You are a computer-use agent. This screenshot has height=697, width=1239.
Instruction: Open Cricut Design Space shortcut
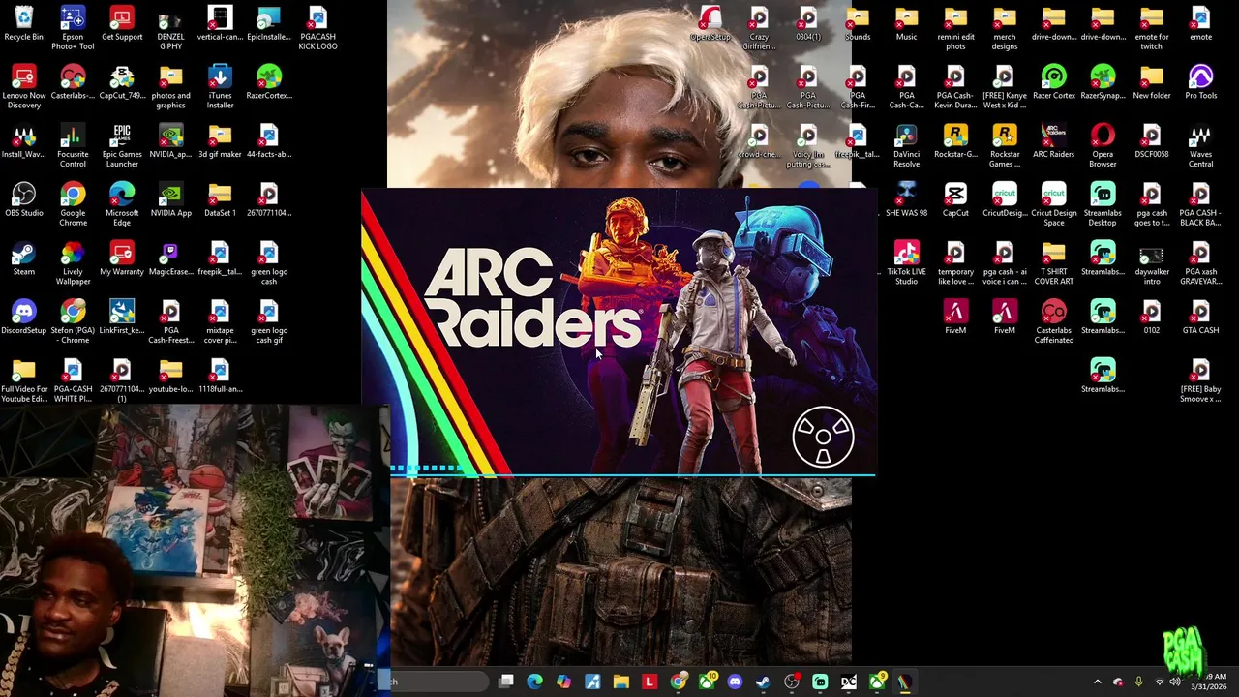1054,205
